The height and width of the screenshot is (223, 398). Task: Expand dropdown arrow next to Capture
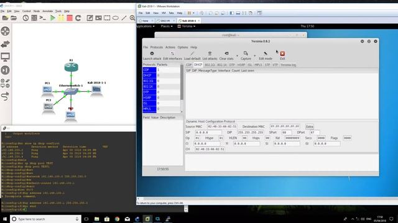[x=254, y=56]
